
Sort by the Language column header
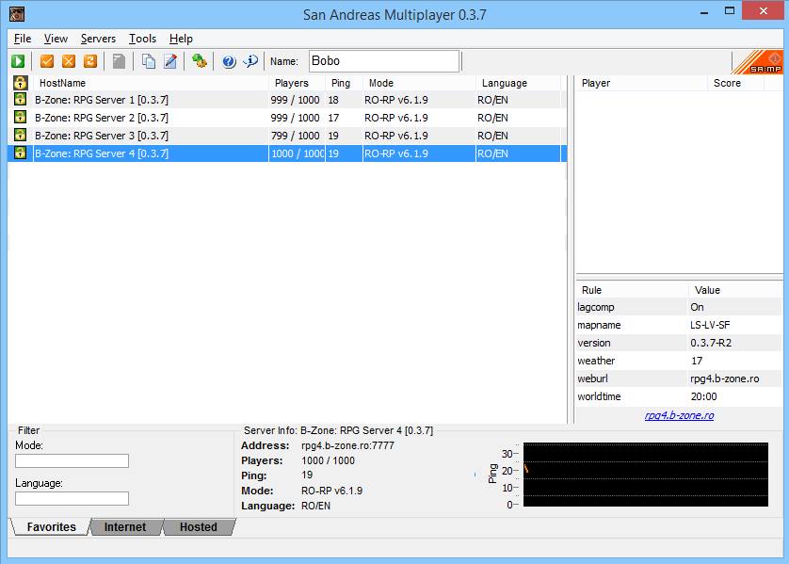point(518,83)
